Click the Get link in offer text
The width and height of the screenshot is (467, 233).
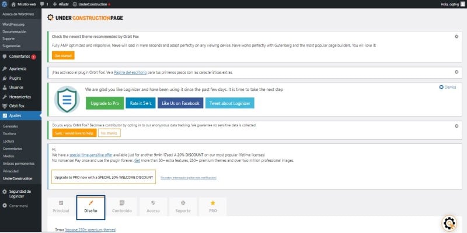coord(137,161)
